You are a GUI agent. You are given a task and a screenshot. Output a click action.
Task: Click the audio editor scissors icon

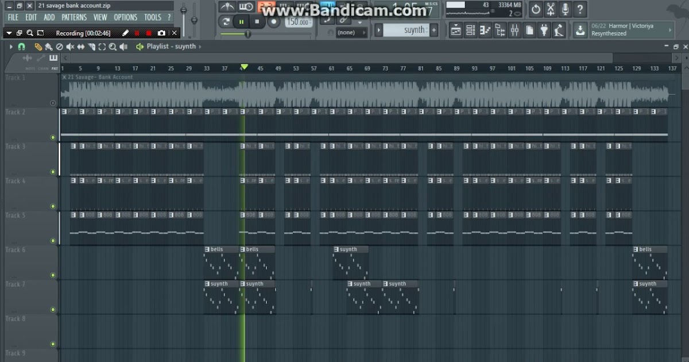point(551,9)
